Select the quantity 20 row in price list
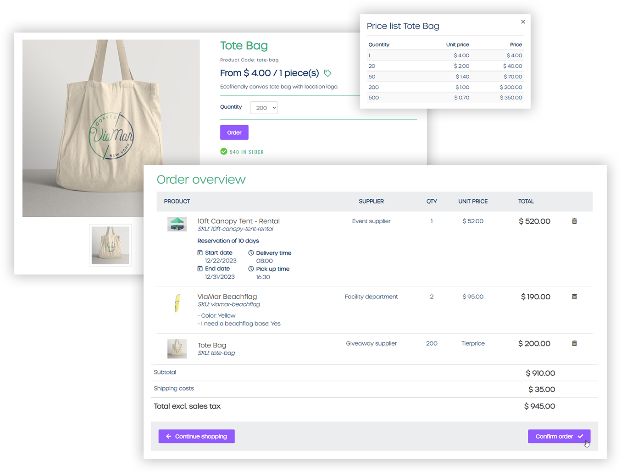 (x=445, y=66)
